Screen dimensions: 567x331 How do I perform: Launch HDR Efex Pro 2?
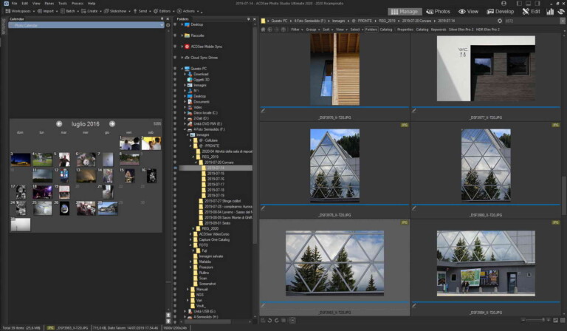(487, 30)
